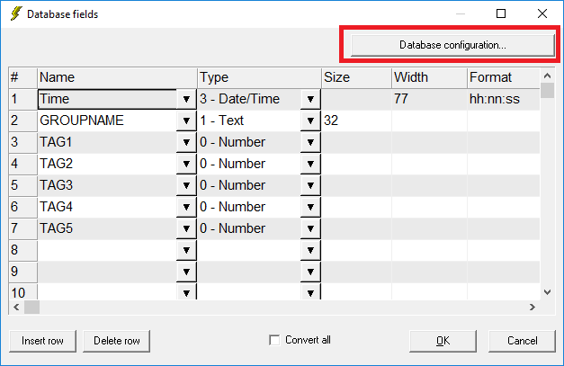Screen dimensions: 564x366
Task: Dismiss dialog with Cancel button
Action: (x=522, y=341)
